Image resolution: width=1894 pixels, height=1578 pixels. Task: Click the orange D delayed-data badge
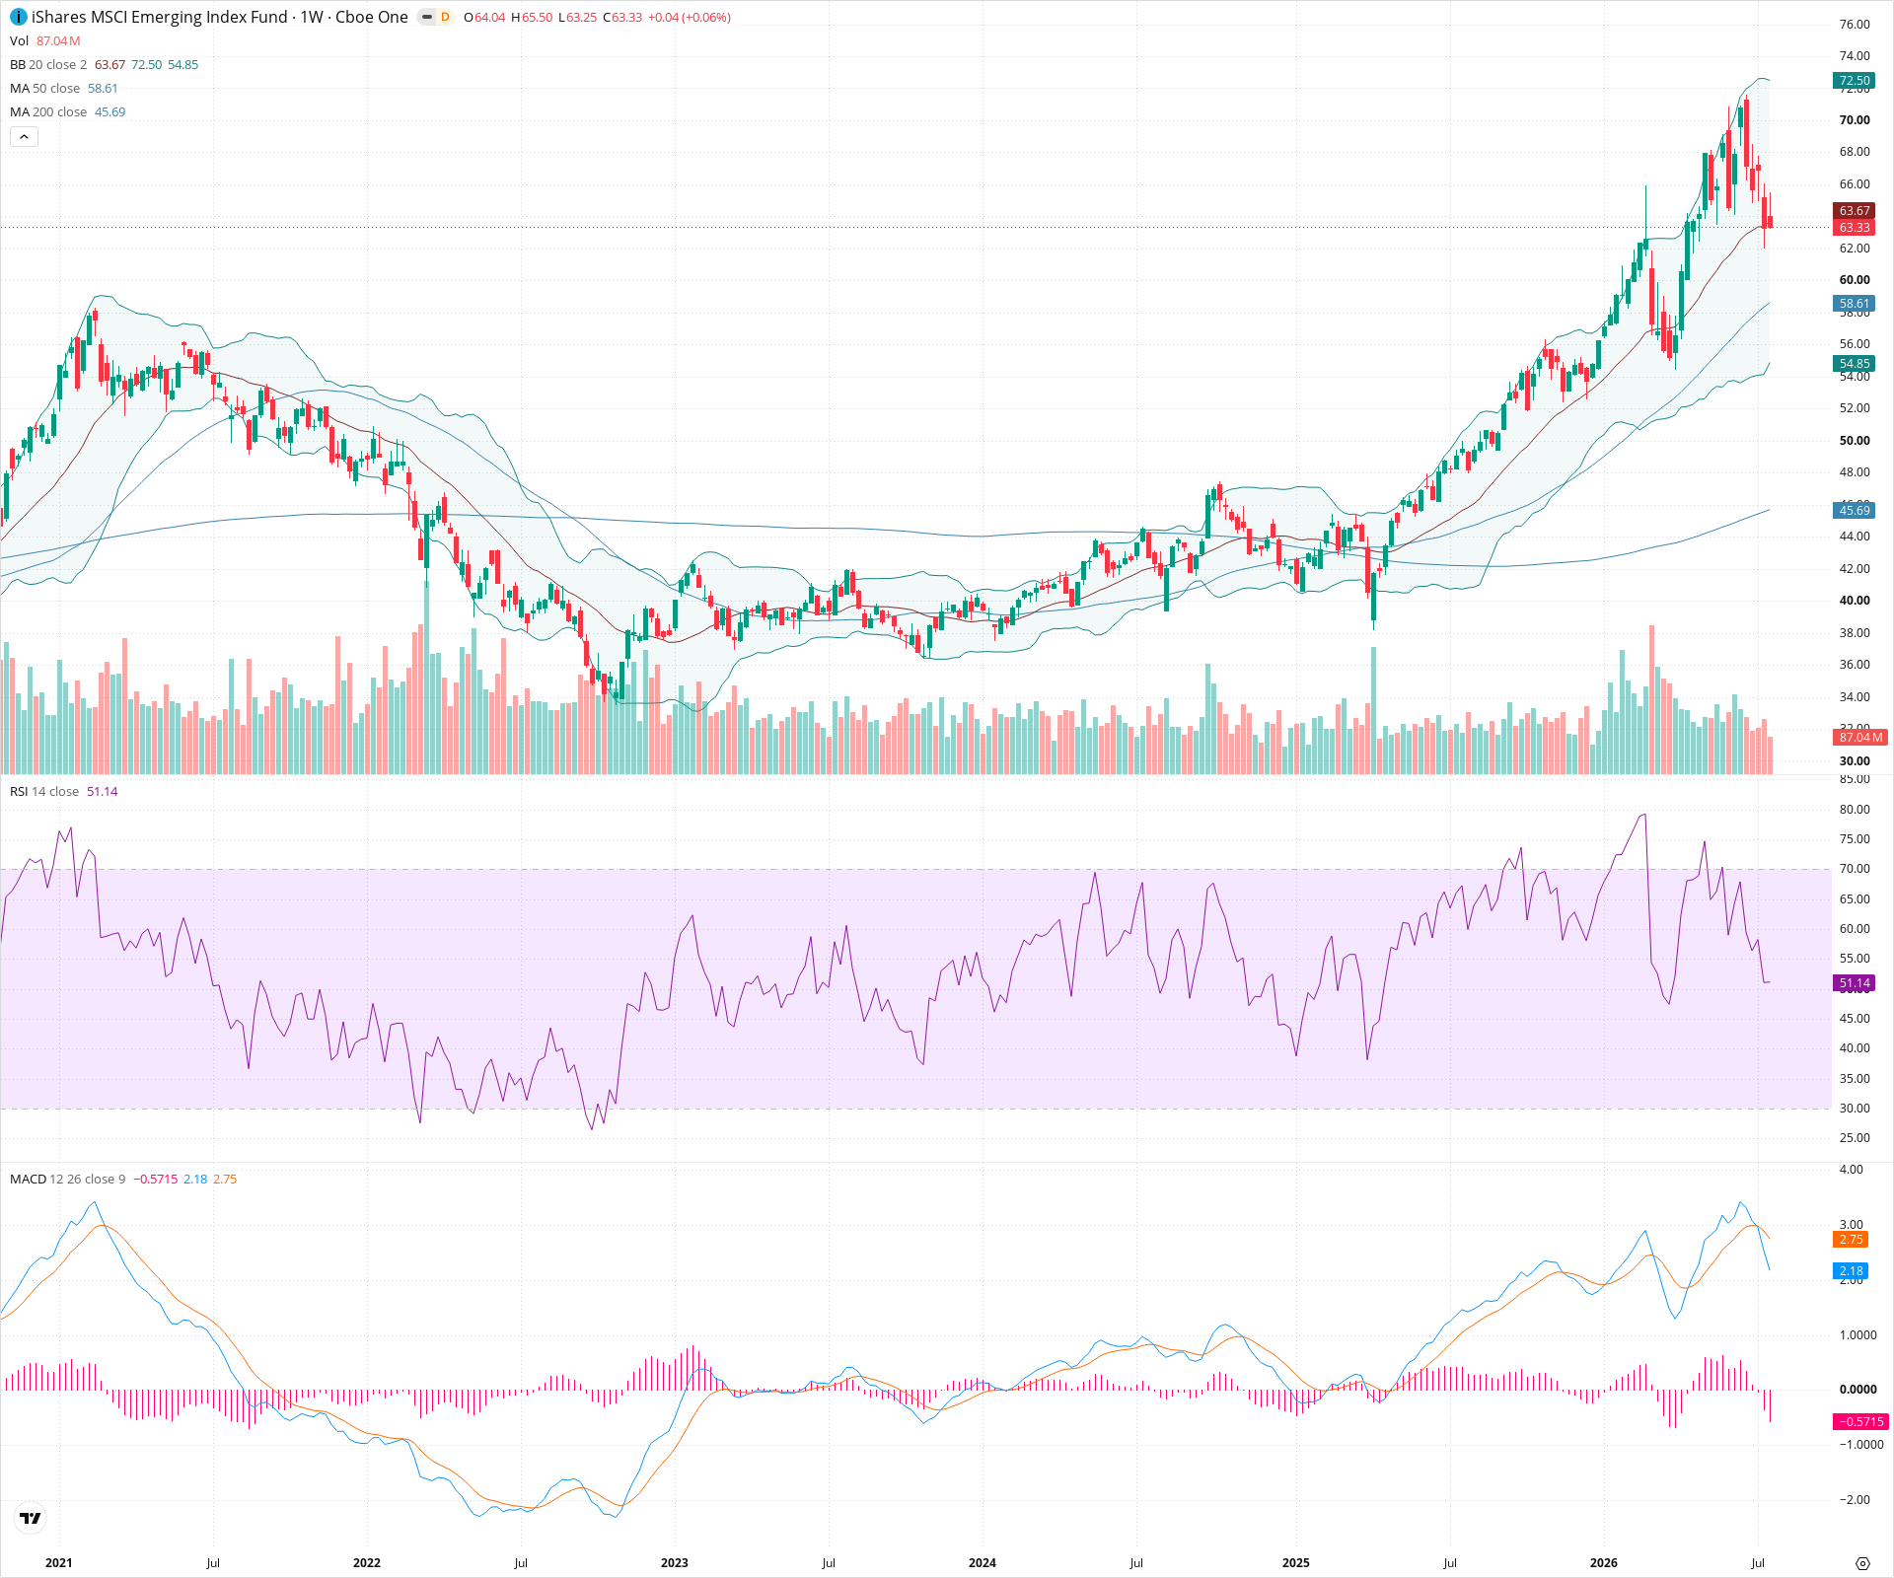445,17
